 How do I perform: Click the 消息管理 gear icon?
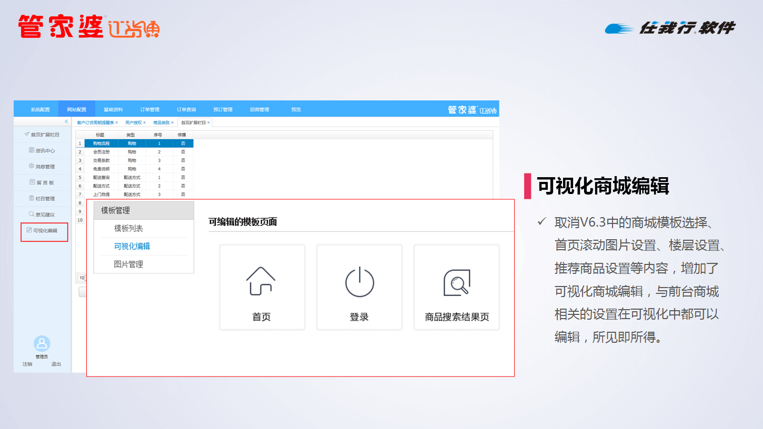32,166
